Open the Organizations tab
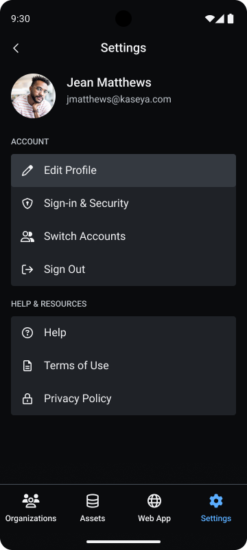 click(x=31, y=507)
